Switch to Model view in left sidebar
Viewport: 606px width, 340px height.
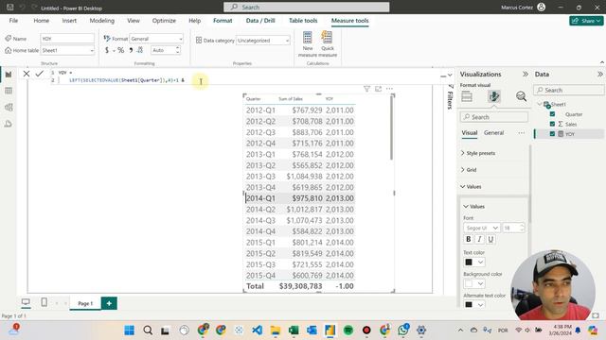(x=9, y=107)
